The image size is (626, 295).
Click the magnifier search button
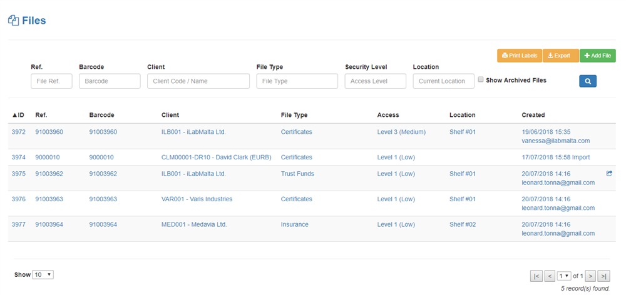587,81
